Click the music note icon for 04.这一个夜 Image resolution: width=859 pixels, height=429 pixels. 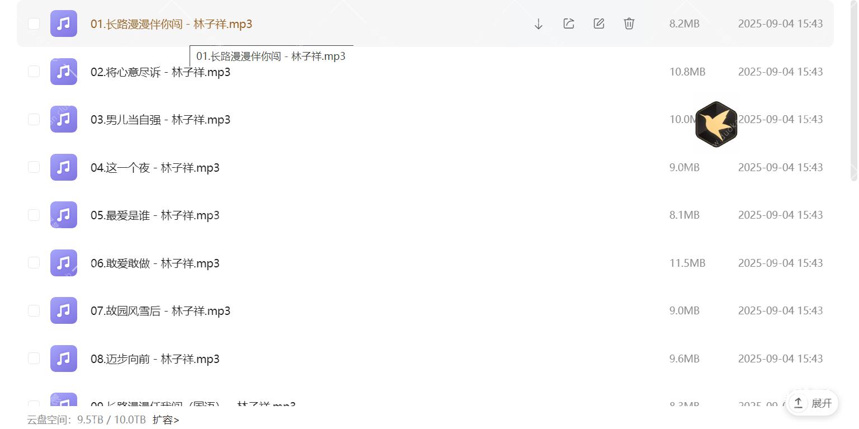point(63,167)
